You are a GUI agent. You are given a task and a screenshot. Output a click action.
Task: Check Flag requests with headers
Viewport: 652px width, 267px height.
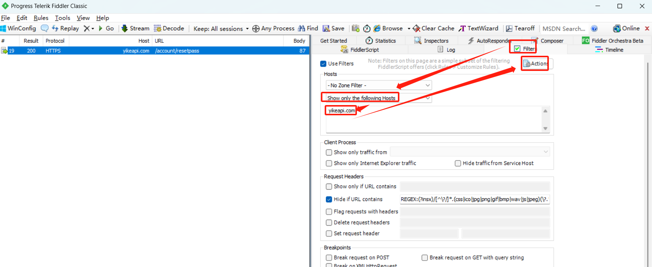(329, 212)
